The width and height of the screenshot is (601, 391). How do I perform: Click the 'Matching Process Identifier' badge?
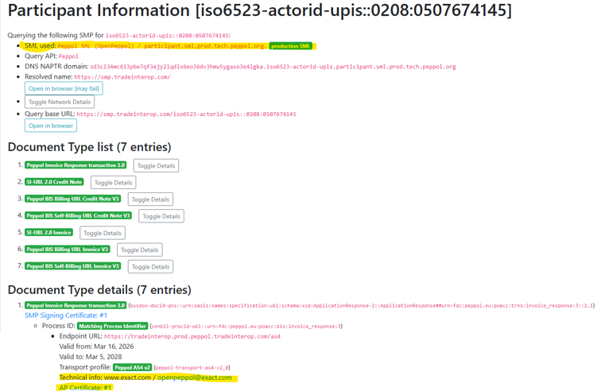[113, 326]
